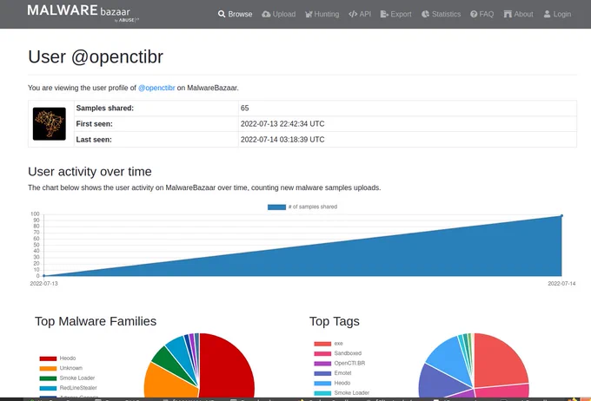The width and height of the screenshot is (591, 401).
Task: Open the Browse page via magnifier icon
Action: tap(235, 14)
